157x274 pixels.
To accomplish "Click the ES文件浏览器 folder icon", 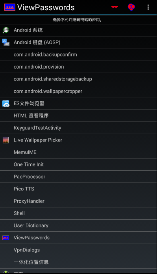I will tap(6, 103).
